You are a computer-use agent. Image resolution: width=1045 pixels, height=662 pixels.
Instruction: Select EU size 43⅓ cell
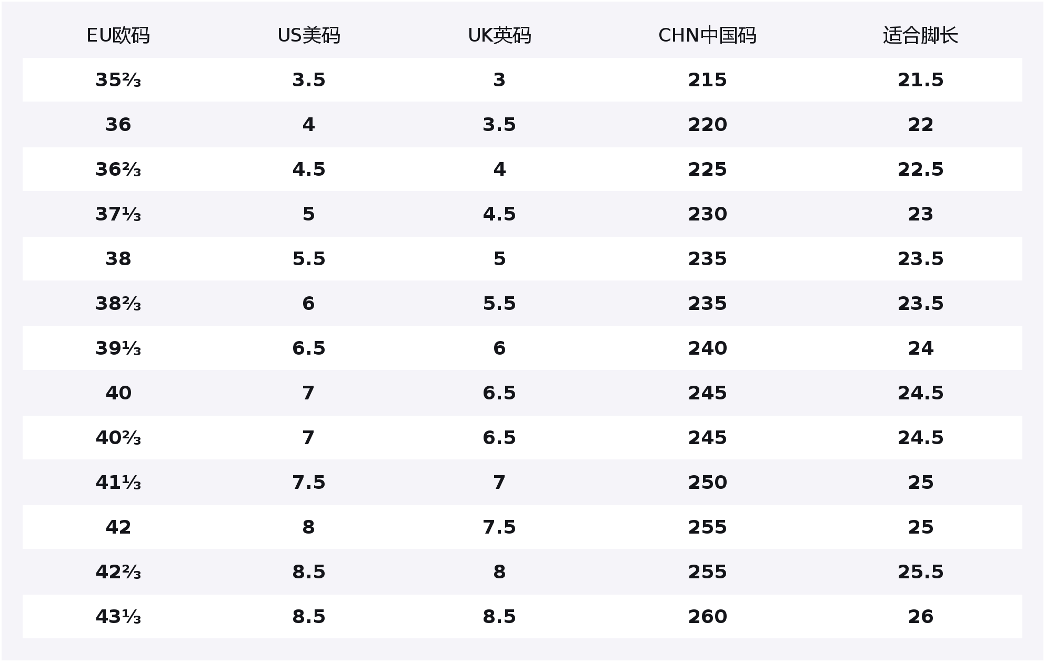[x=118, y=617]
